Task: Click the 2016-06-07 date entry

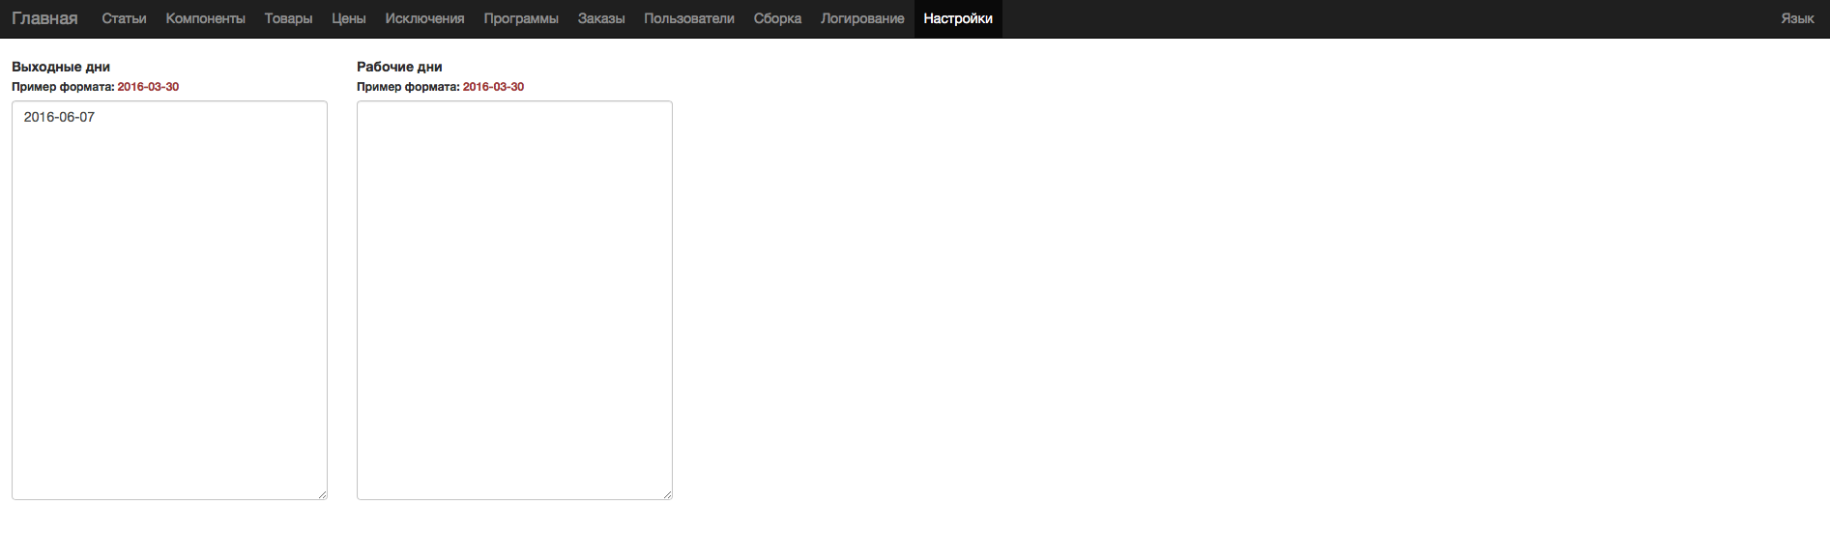Action: click(59, 117)
